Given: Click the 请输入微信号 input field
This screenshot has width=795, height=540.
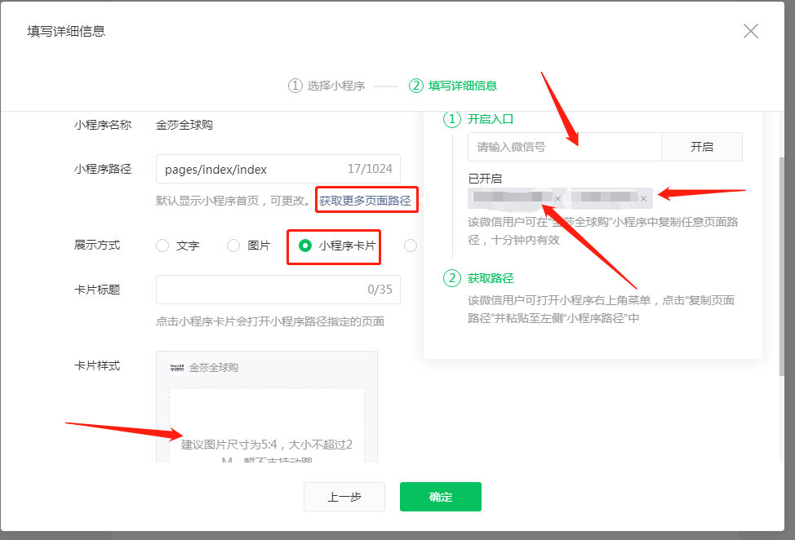Looking at the screenshot, I should pyautogui.click(x=564, y=147).
